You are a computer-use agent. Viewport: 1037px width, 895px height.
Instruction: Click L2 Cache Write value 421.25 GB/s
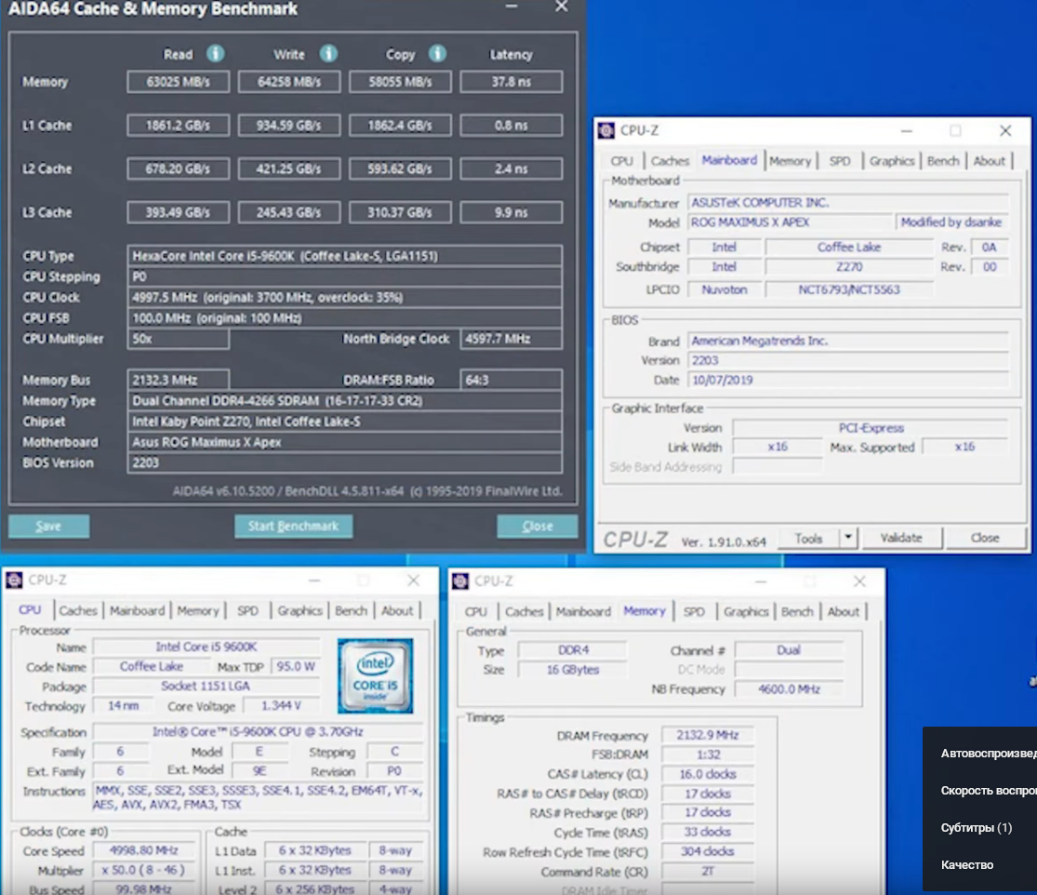coord(289,168)
